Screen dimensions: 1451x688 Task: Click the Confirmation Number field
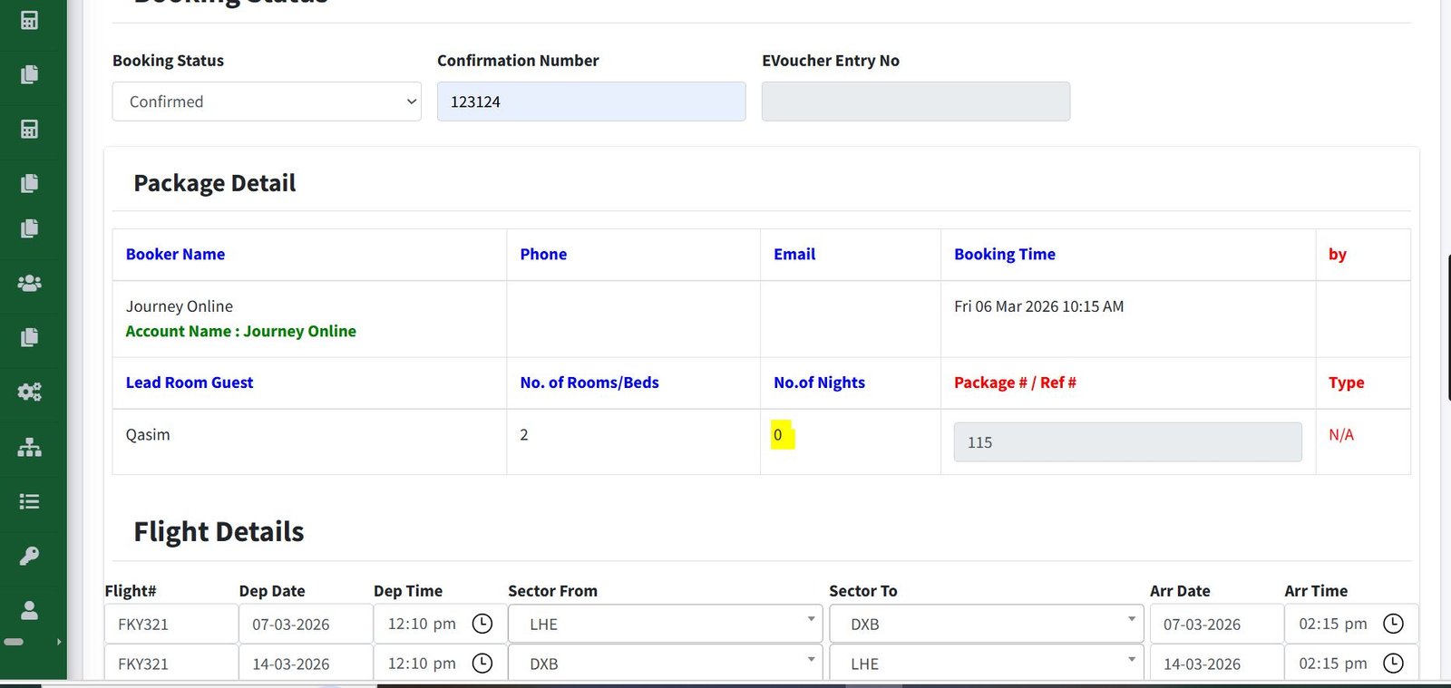coord(591,102)
